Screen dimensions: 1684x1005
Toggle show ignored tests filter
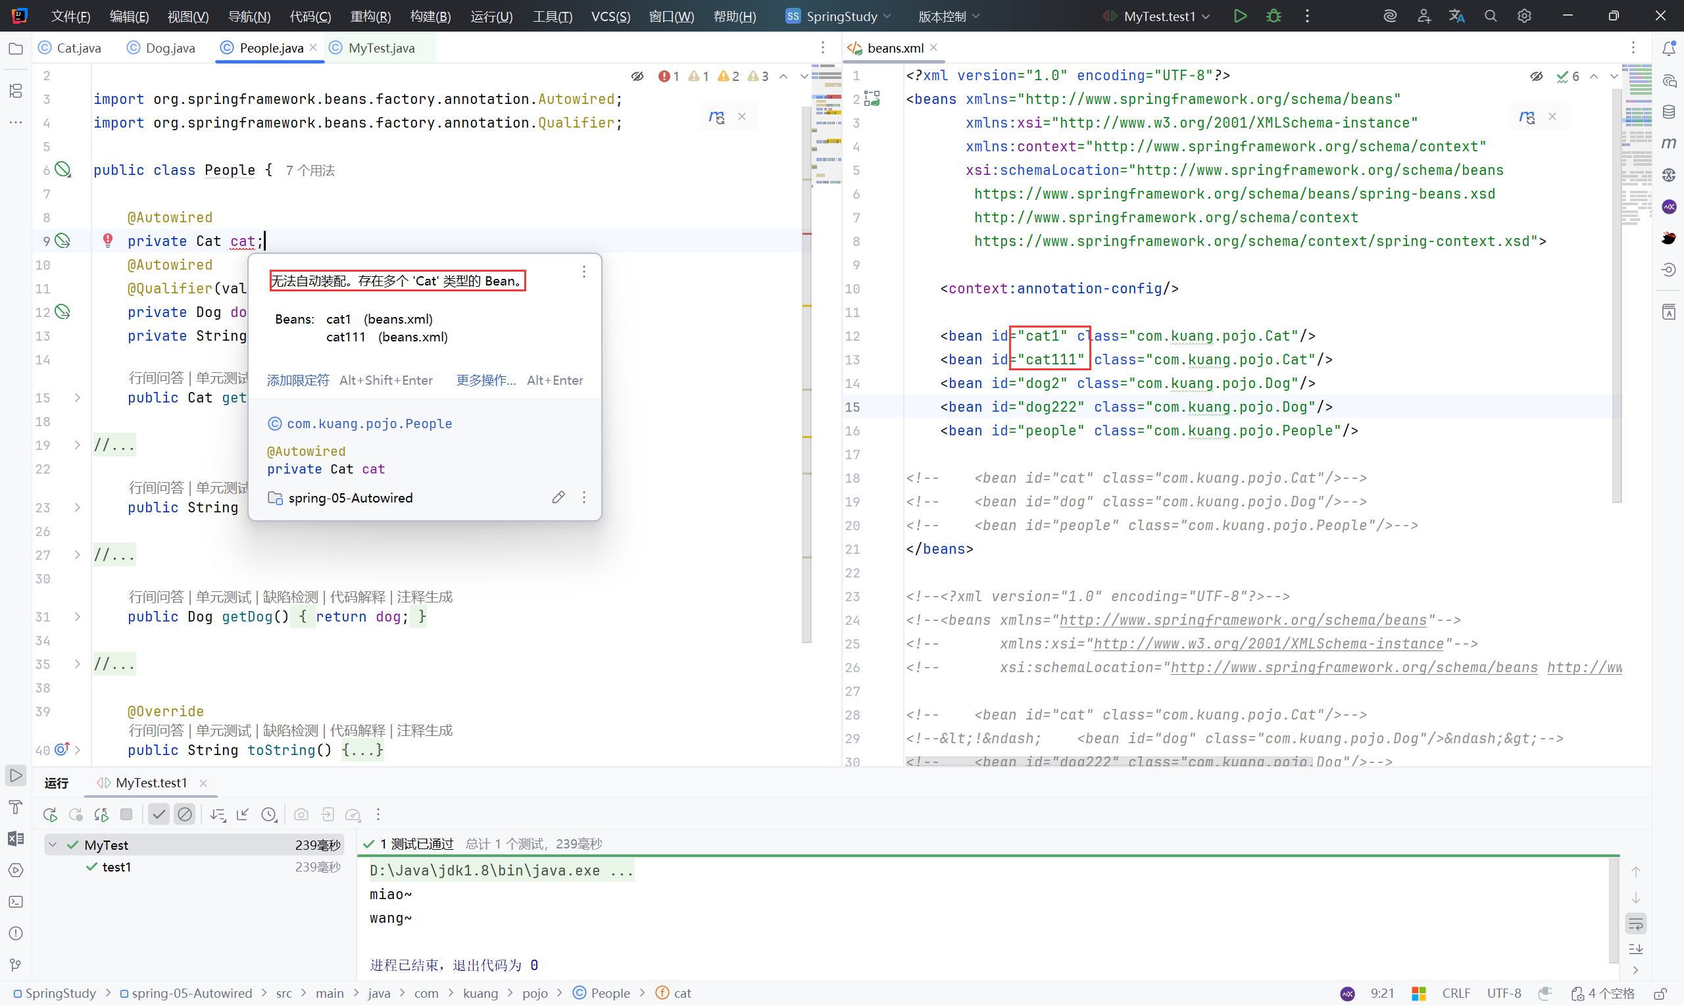click(x=185, y=815)
